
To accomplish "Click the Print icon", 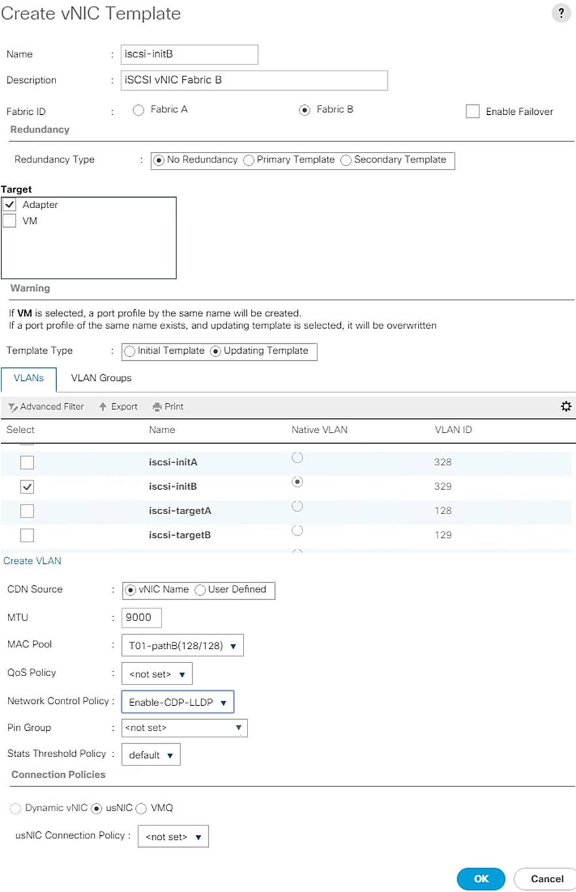I will click(157, 407).
